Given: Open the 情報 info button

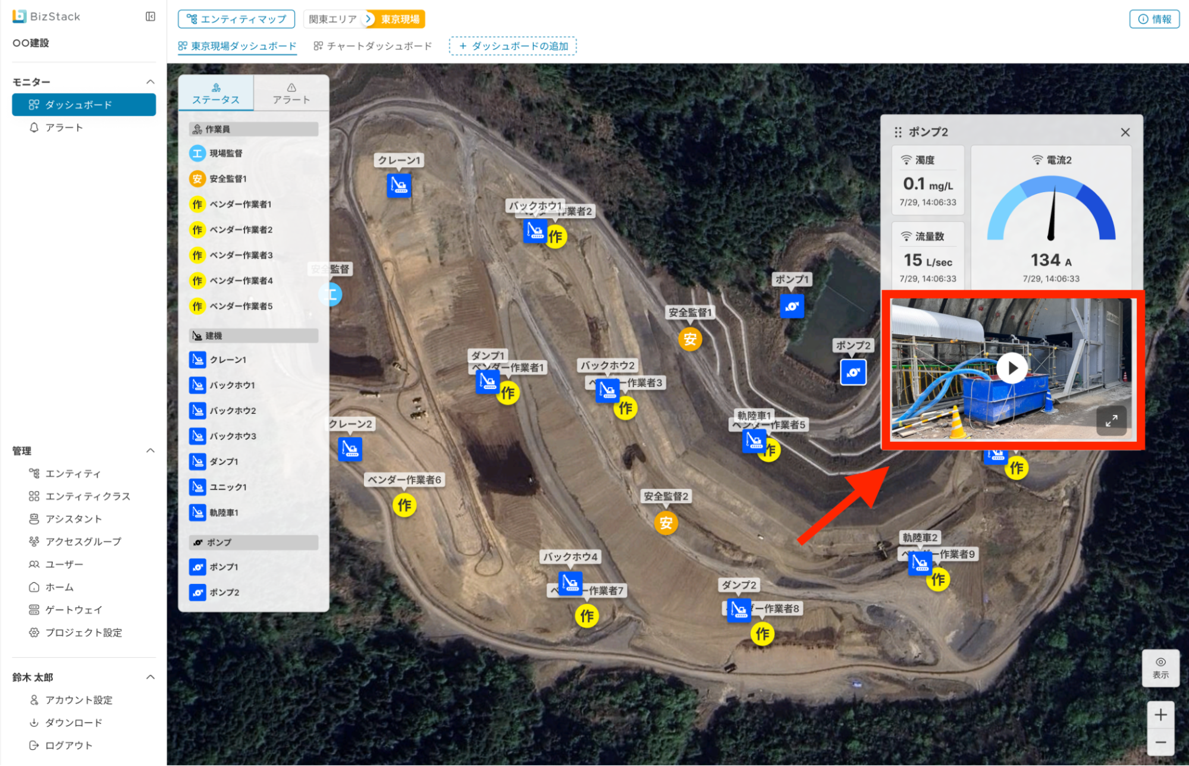Looking at the screenshot, I should point(1154,19).
